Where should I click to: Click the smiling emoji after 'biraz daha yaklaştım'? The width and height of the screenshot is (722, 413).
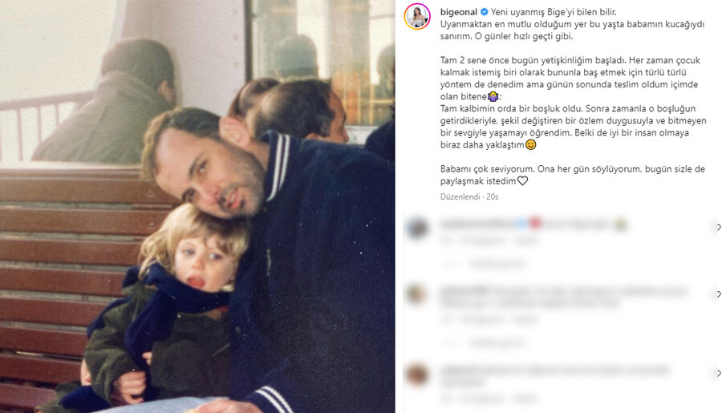pos(530,144)
